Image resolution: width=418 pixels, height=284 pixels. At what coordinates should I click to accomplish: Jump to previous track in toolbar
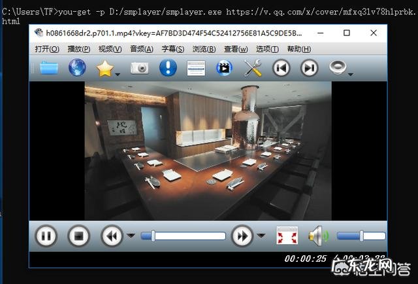click(281, 68)
